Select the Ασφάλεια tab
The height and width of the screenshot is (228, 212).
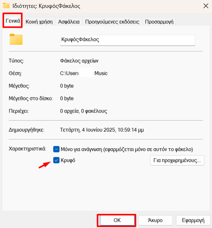(69, 21)
